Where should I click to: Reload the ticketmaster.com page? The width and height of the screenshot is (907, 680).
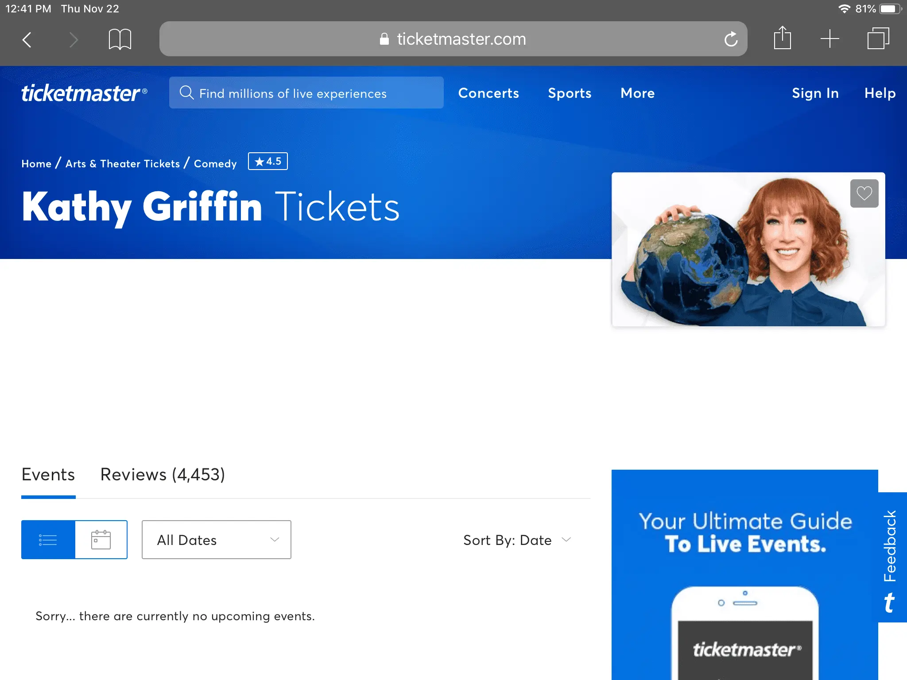coord(731,39)
